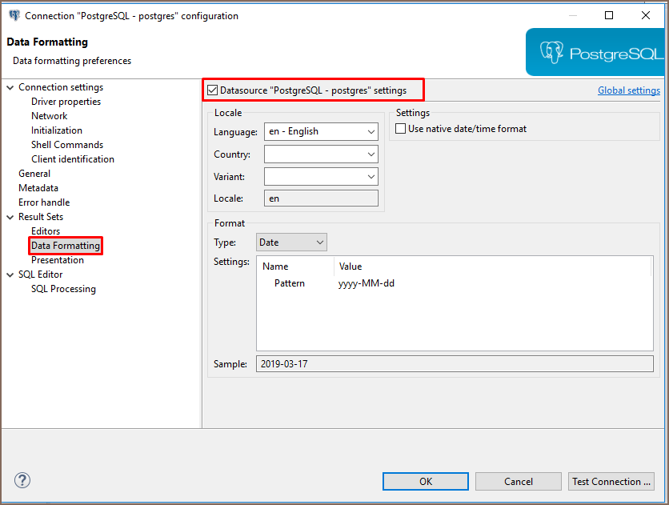This screenshot has height=505, width=669.
Task: Collapse the Connection settings tree node
Action: click(x=10, y=87)
